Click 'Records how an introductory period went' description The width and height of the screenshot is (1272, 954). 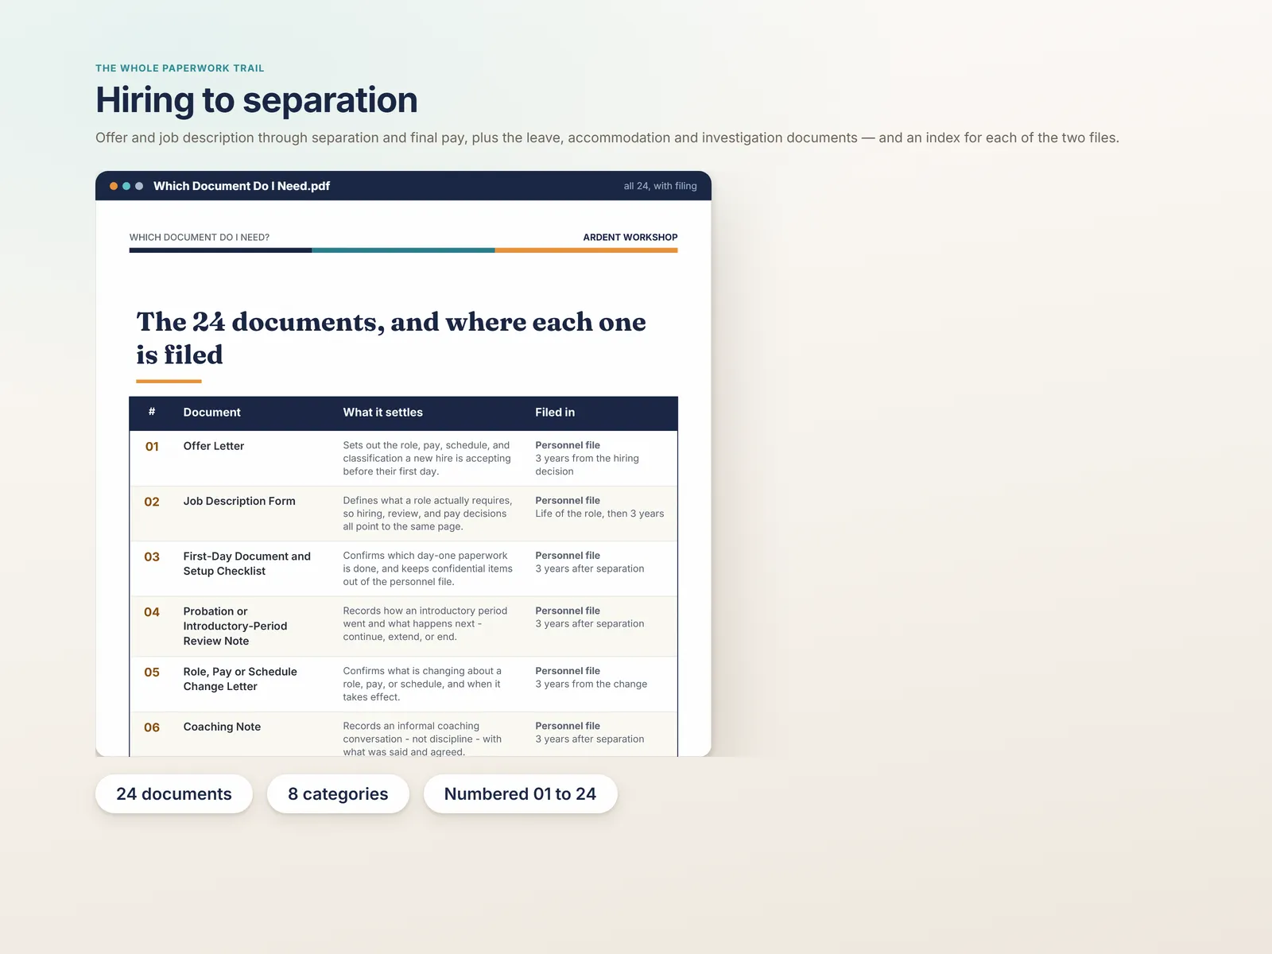pos(425,624)
